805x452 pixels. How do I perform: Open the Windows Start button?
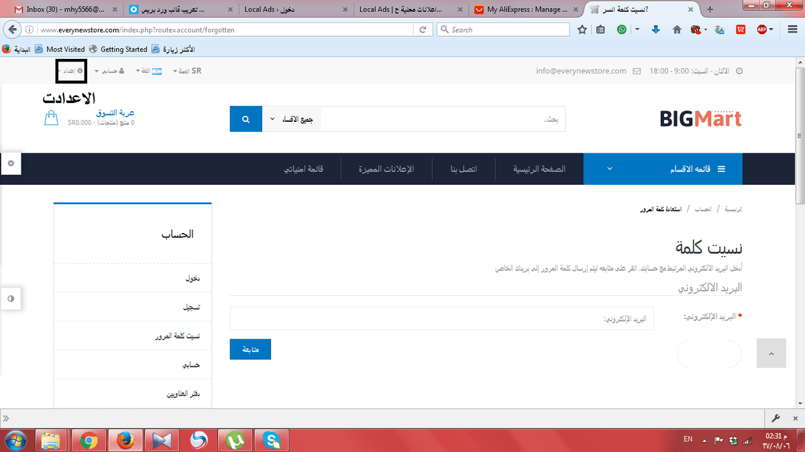(15, 441)
